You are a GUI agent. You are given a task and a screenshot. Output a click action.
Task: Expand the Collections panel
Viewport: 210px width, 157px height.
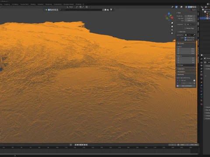[x=186, y=69]
